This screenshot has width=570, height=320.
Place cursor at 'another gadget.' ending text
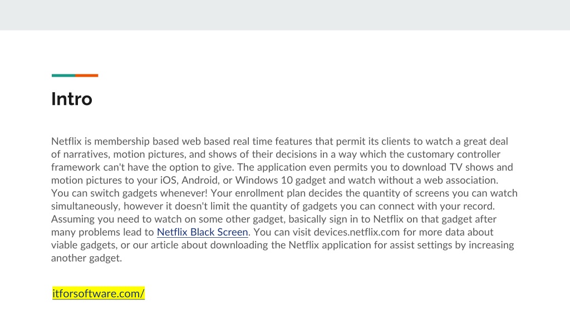point(86,258)
